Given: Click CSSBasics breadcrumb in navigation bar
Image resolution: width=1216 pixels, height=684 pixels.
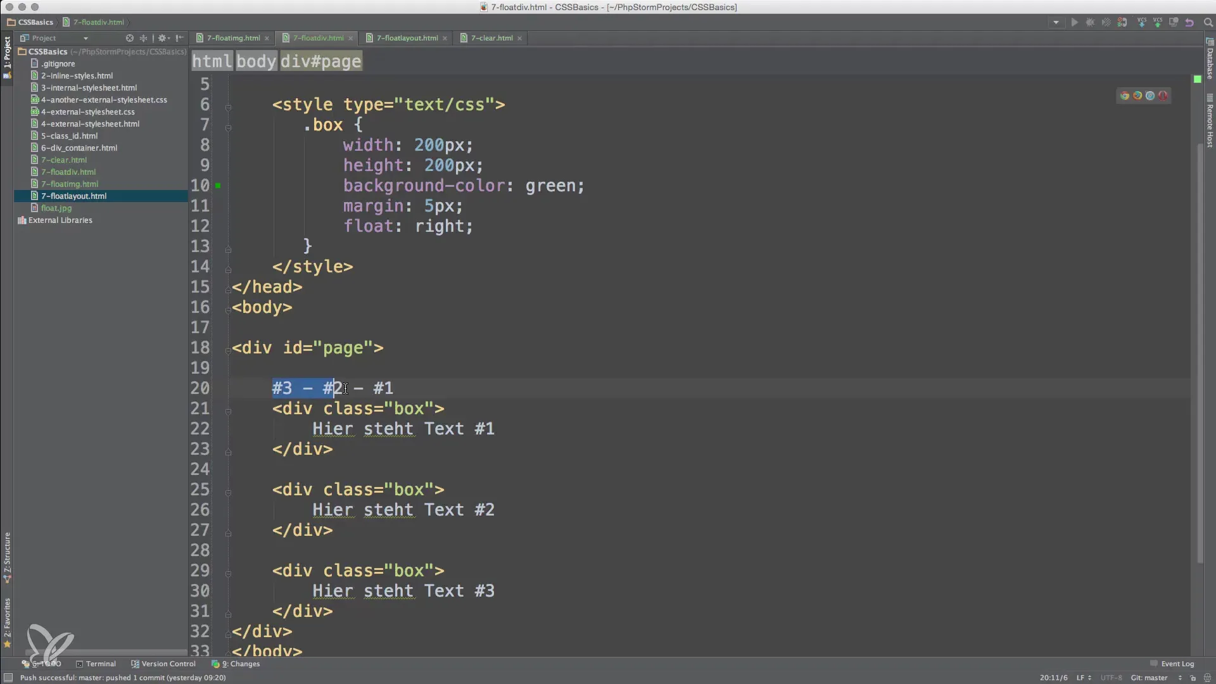Looking at the screenshot, I should pyautogui.click(x=30, y=22).
